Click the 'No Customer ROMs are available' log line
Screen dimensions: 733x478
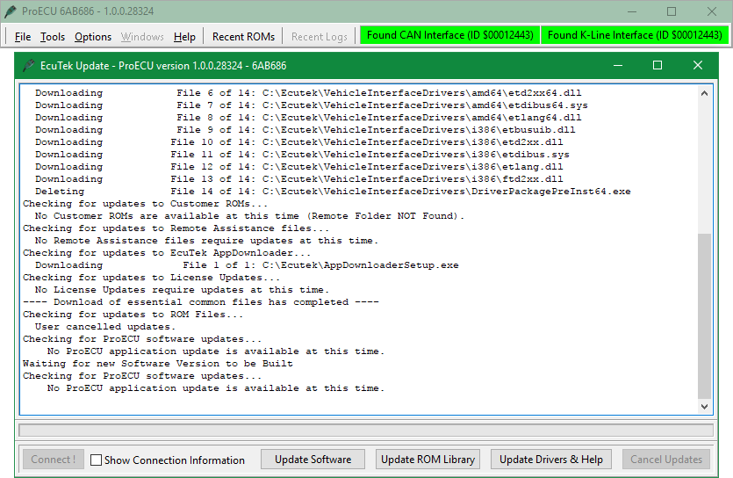[x=249, y=216]
